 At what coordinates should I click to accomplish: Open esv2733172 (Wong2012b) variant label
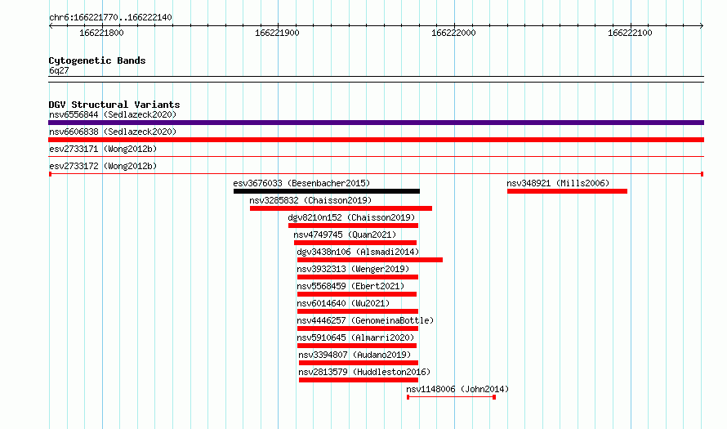(x=103, y=166)
